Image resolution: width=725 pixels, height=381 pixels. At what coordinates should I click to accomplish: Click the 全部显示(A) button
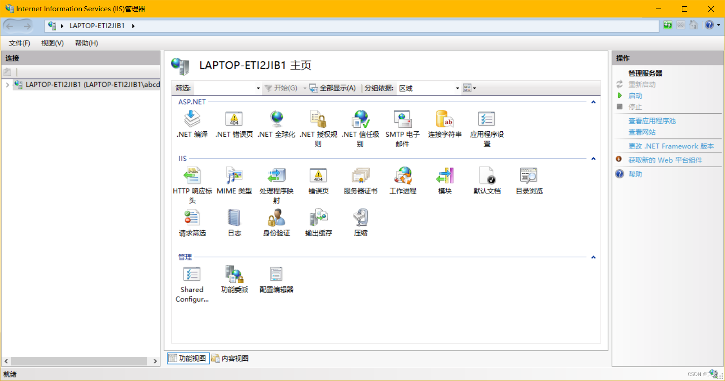[x=333, y=88]
